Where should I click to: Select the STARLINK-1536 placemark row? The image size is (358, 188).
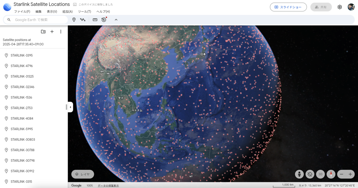click(x=34, y=97)
